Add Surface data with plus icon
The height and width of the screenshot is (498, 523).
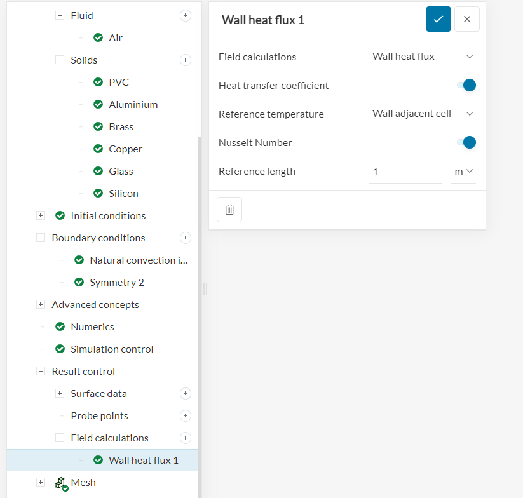click(x=186, y=393)
